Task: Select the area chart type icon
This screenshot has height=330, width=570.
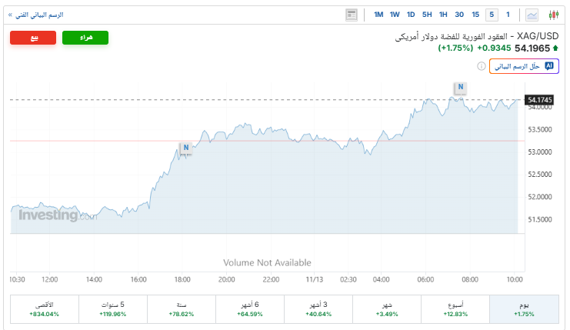Action: (x=532, y=15)
